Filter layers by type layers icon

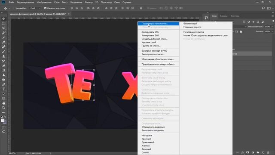click(253, 22)
